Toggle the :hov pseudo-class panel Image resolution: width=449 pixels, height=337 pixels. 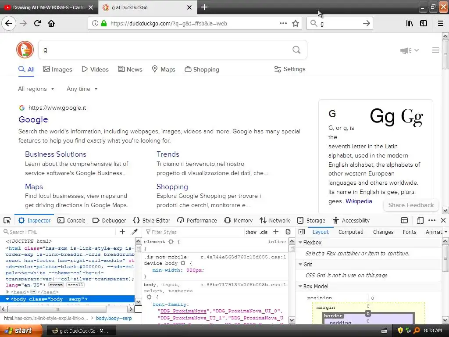click(251, 232)
